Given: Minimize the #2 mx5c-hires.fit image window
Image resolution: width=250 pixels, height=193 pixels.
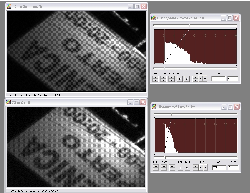Looking at the screenshot, I should point(131,7).
